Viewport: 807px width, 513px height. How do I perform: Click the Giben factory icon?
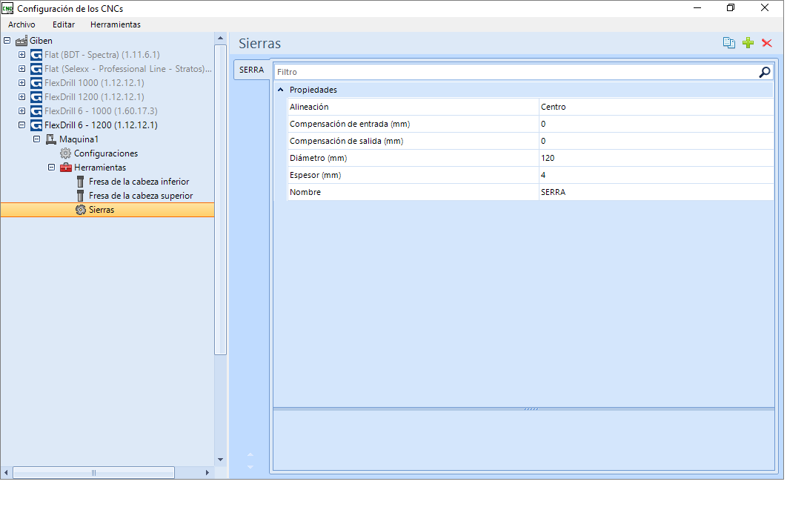(21, 41)
